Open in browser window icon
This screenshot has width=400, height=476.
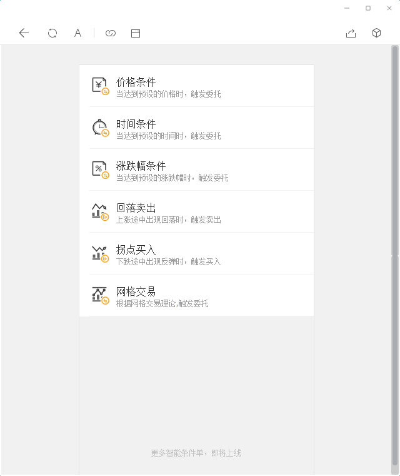point(136,33)
